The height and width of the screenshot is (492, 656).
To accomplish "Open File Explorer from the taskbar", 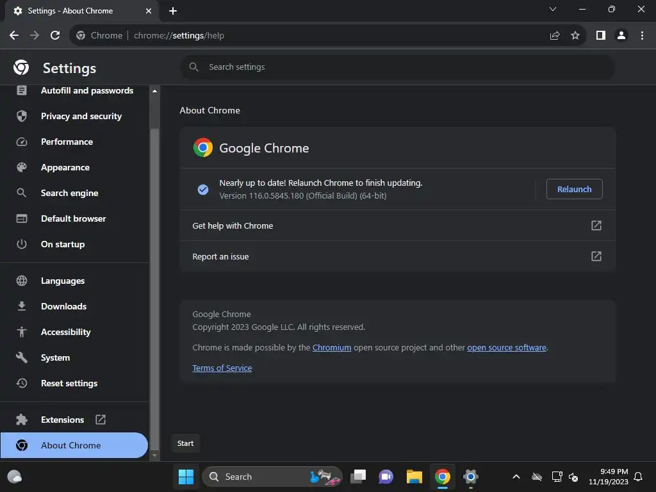I will point(414,477).
